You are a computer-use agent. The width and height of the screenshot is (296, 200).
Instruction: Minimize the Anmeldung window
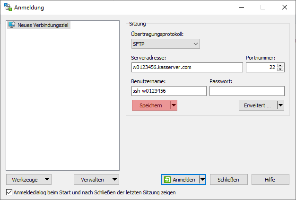(x=242, y=8)
